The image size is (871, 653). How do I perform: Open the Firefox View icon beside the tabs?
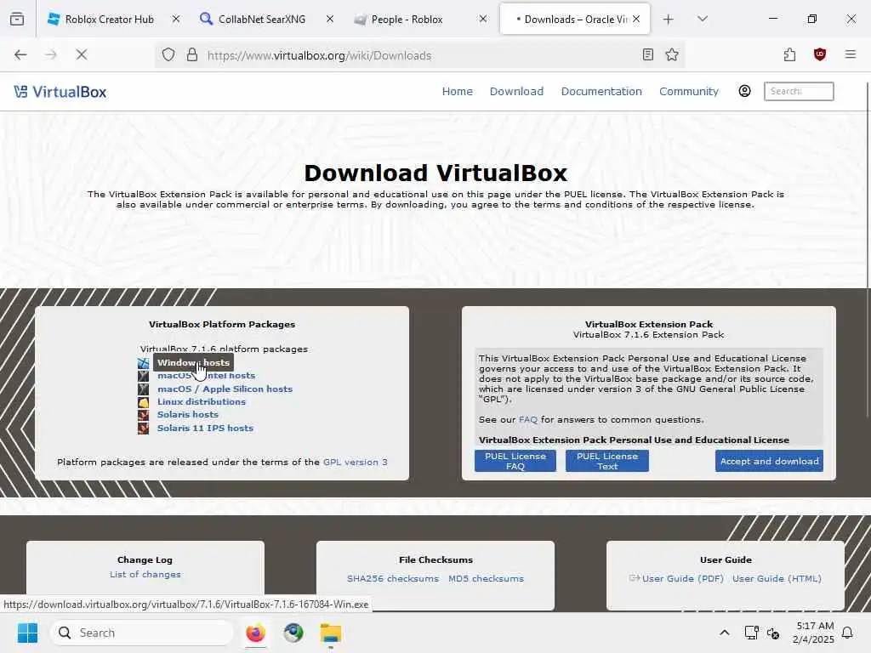click(17, 19)
